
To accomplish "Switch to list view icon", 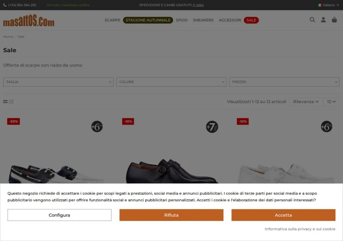I will 11,101.
